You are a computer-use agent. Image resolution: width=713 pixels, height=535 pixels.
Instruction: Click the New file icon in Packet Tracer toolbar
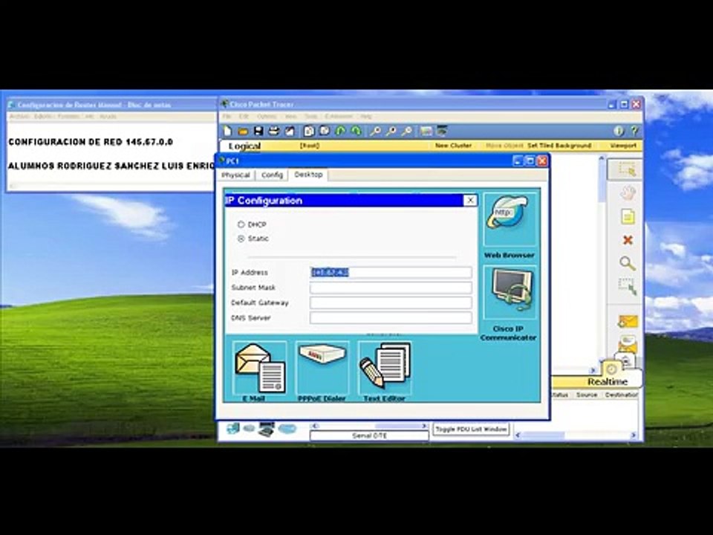tap(227, 132)
